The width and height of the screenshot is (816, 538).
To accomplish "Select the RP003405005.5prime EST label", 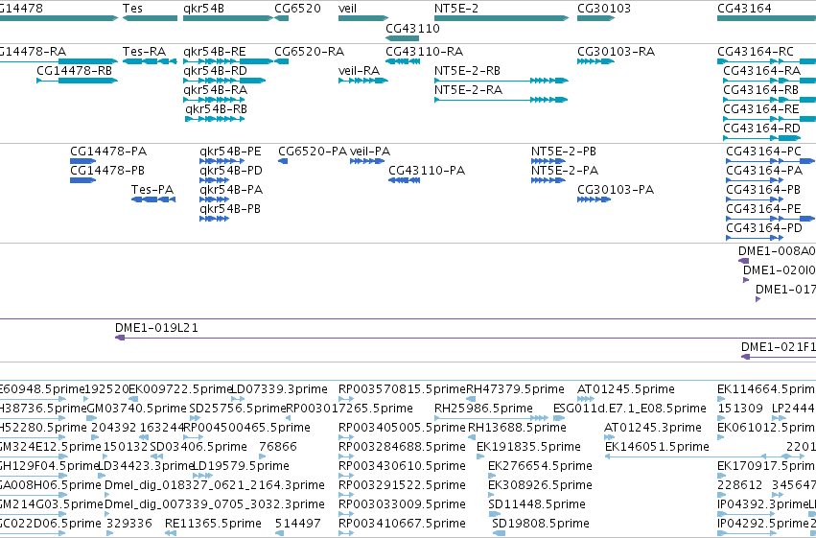I will (402, 428).
